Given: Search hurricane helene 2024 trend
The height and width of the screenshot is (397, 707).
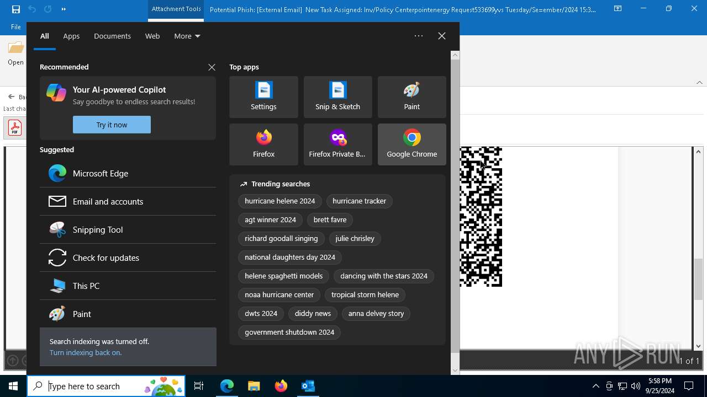Looking at the screenshot, I should tap(280, 201).
